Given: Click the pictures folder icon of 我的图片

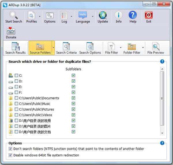Looking at the screenshot, I should (11, 126).
